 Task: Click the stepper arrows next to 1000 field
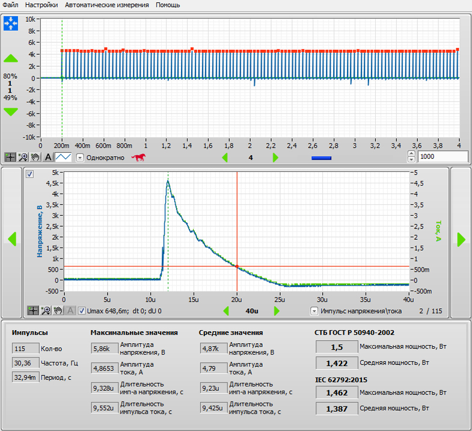(x=411, y=157)
